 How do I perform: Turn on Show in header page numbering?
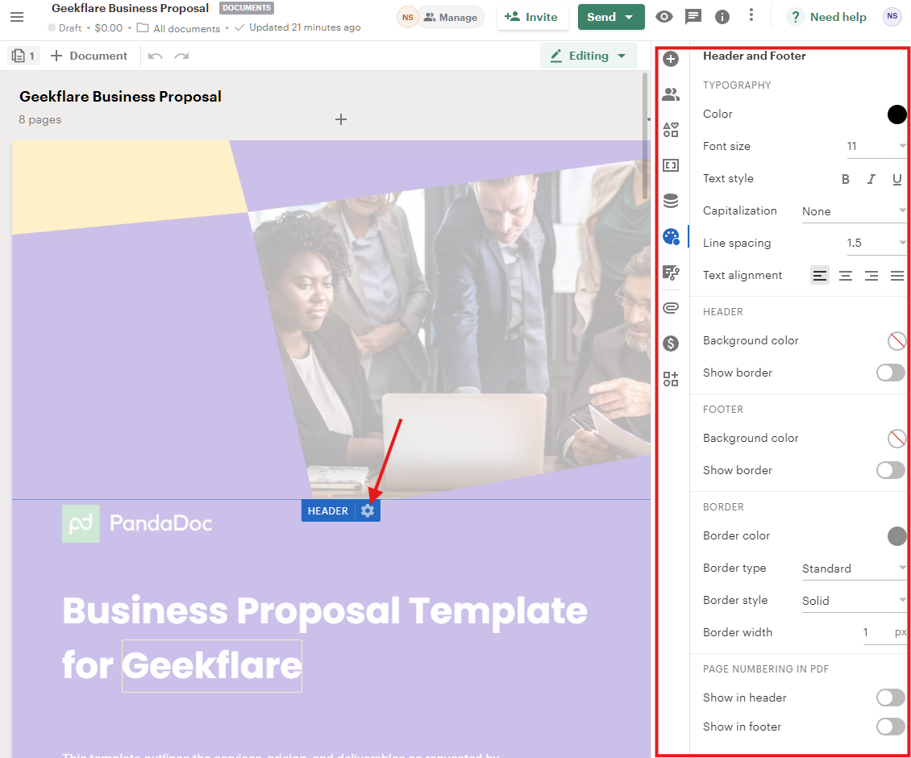tap(891, 698)
